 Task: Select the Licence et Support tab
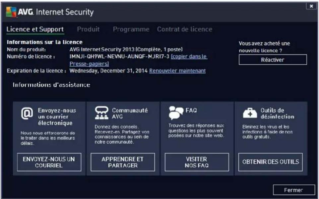(x=35, y=29)
